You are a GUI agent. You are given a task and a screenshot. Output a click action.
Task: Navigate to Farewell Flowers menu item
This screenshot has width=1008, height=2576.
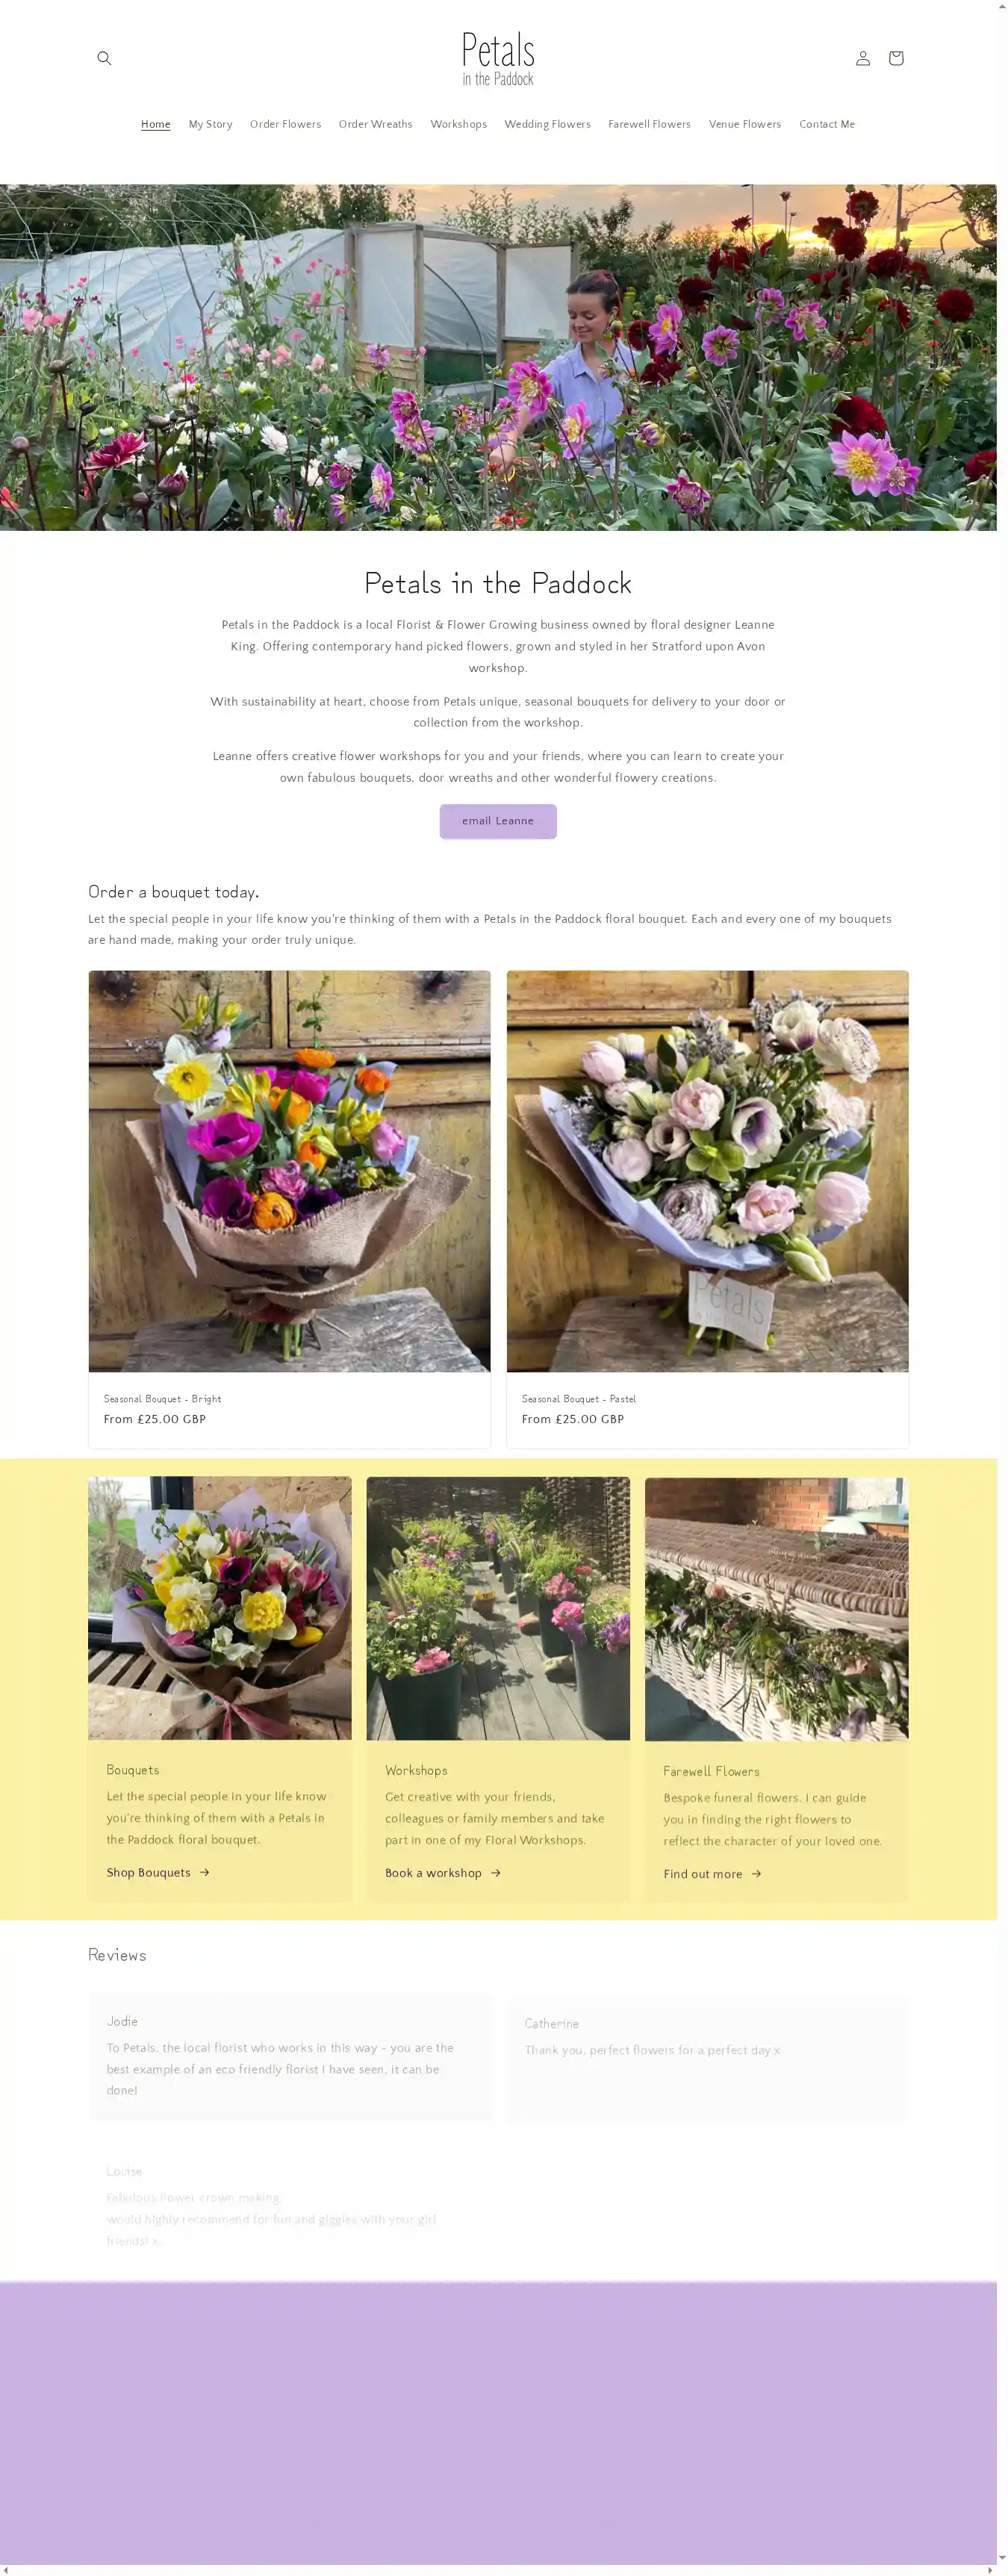point(649,125)
